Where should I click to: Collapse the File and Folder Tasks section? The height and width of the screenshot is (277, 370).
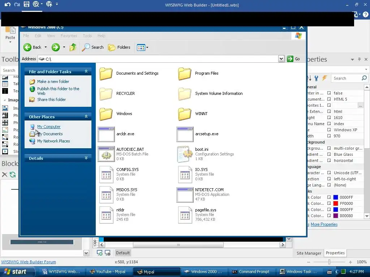click(x=86, y=71)
